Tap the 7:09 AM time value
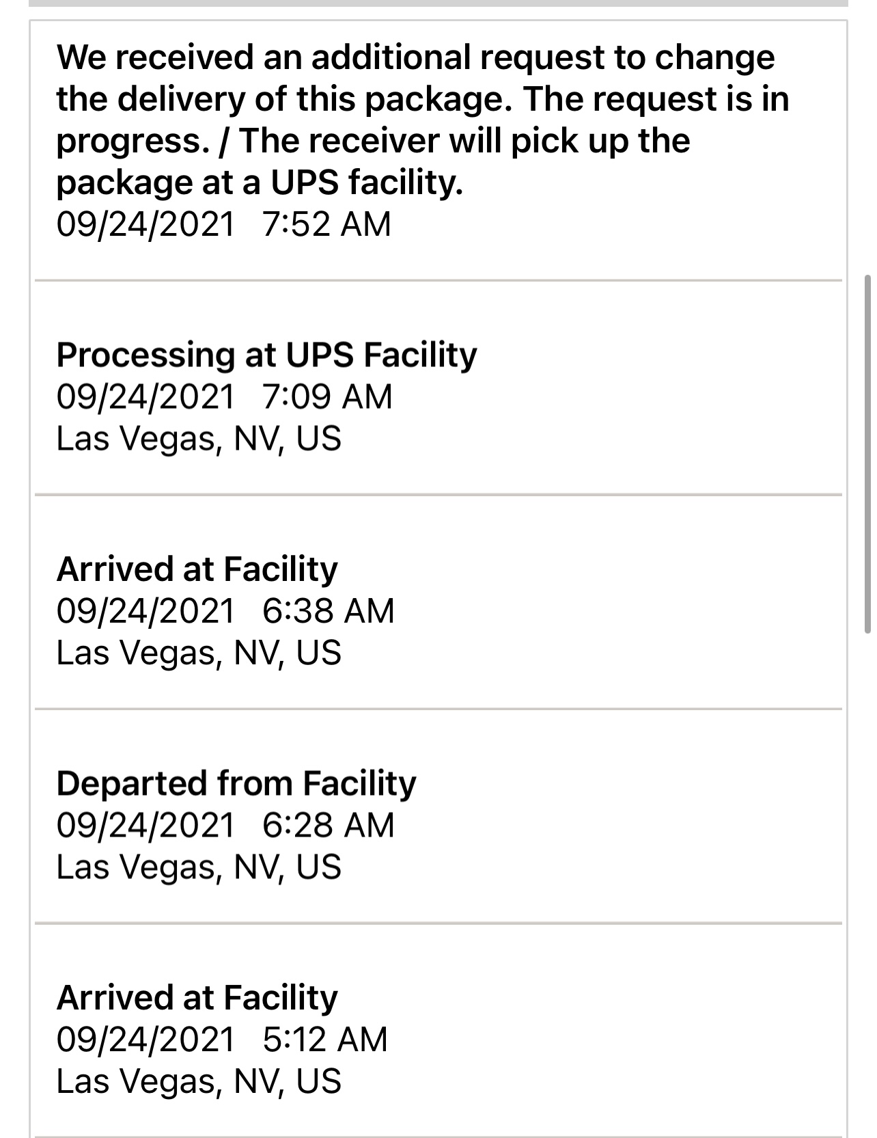 pos(327,397)
